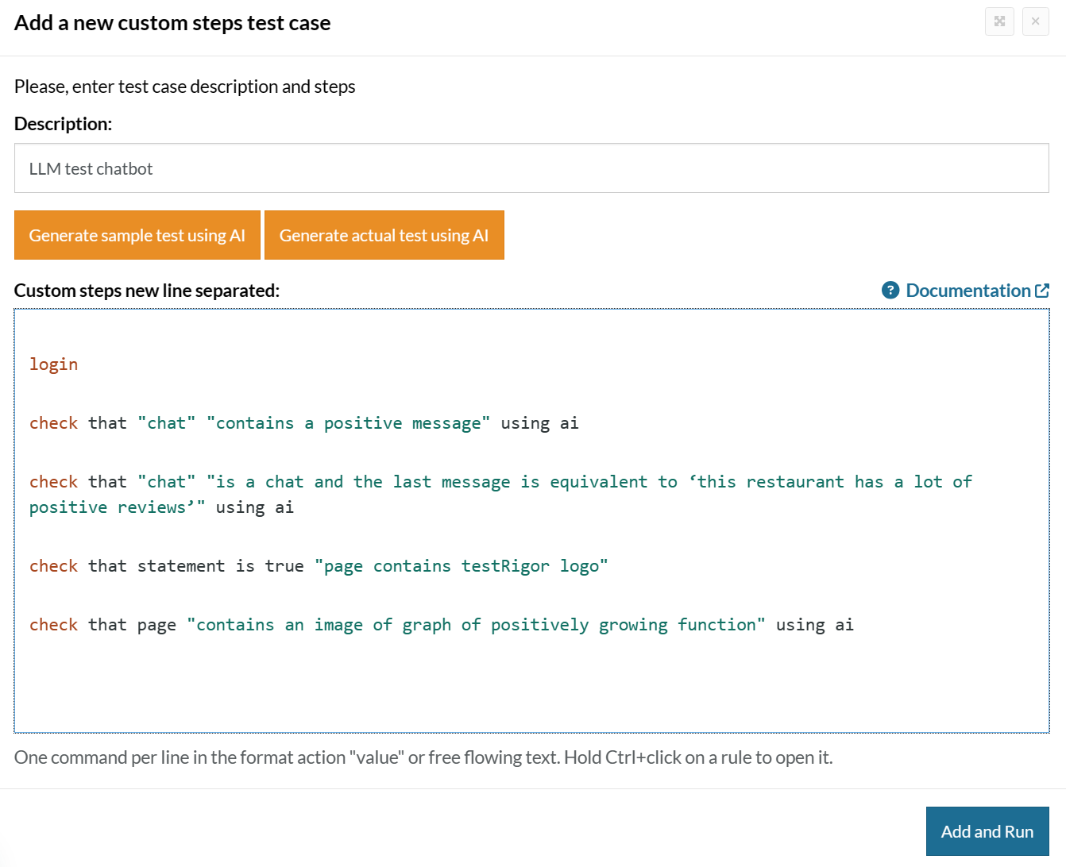Click the expand dialog fullscreen icon
This screenshot has height=867, width=1066.
click(x=999, y=21)
